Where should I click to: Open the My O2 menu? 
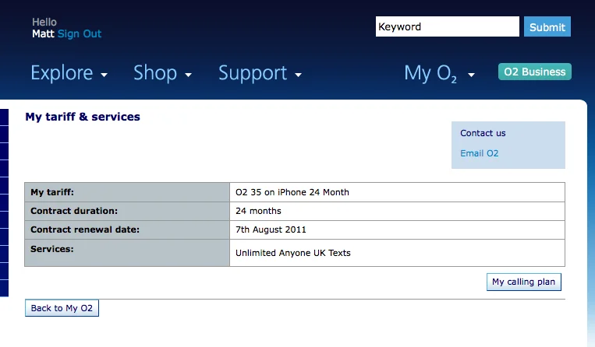(430, 72)
